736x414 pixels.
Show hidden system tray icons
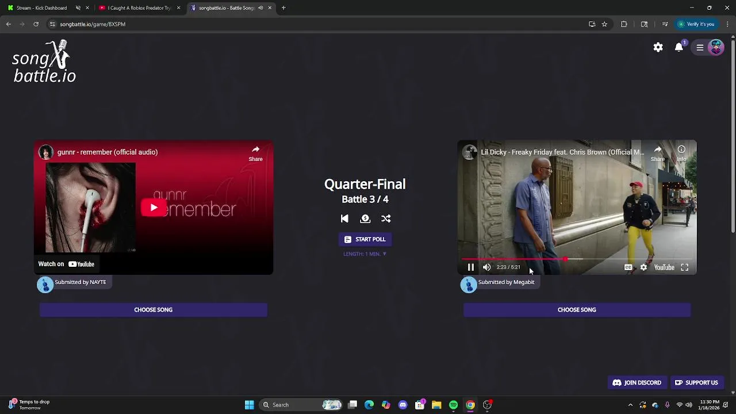630,405
